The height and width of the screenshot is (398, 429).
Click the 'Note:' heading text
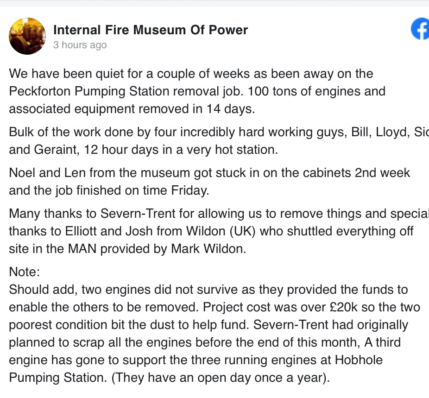[x=25, y=272]
